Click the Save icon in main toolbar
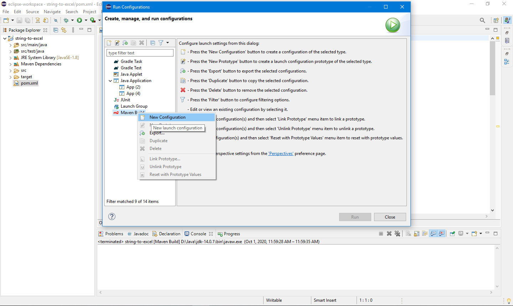Screen dimensions: 513x306 pyautogui.click(x=19, y=20)
